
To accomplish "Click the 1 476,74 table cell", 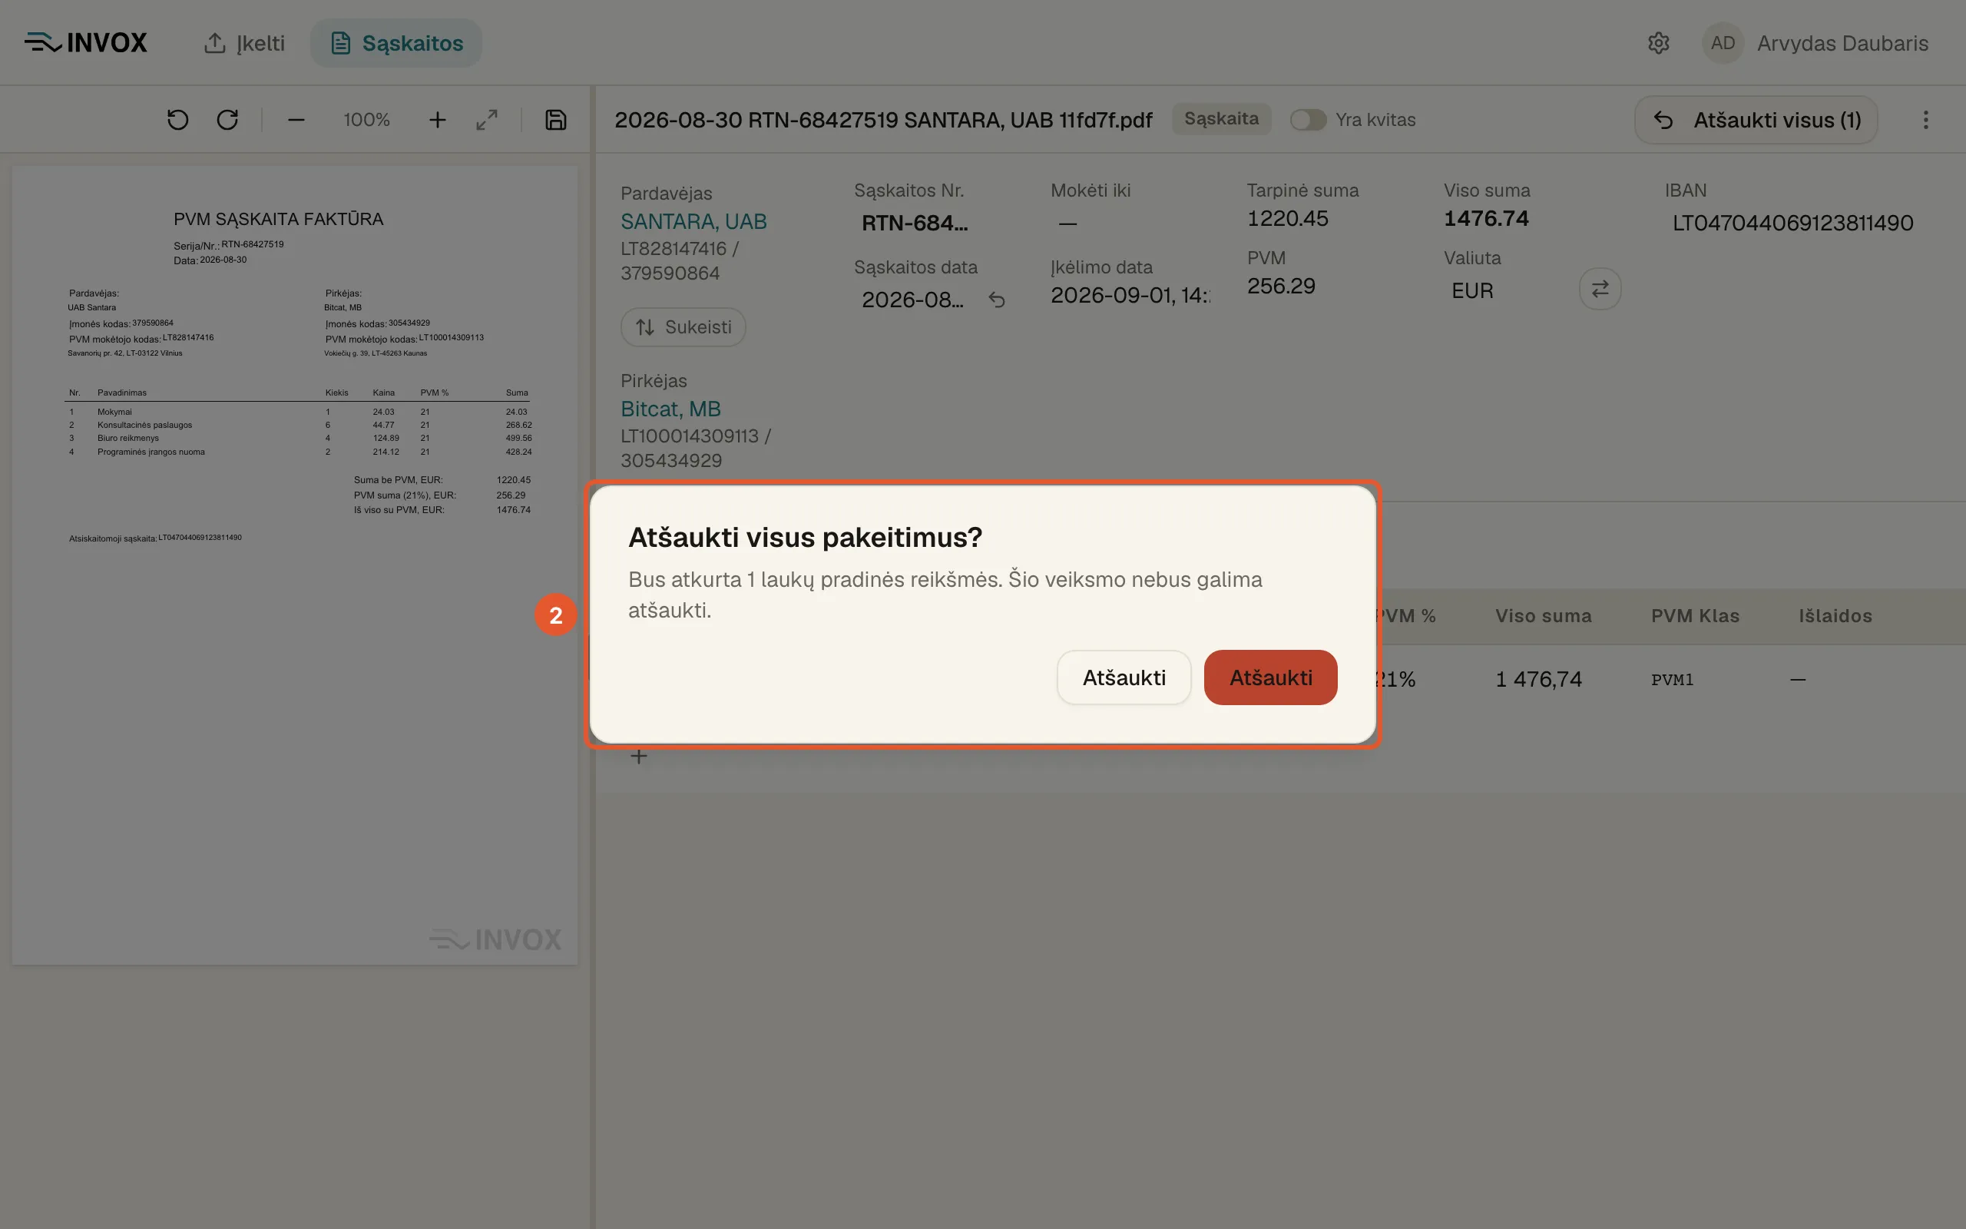I will click(1539, 680).
